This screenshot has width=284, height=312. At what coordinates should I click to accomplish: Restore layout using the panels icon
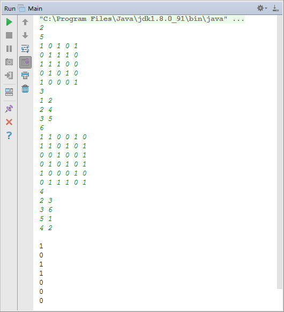[9, 92]
